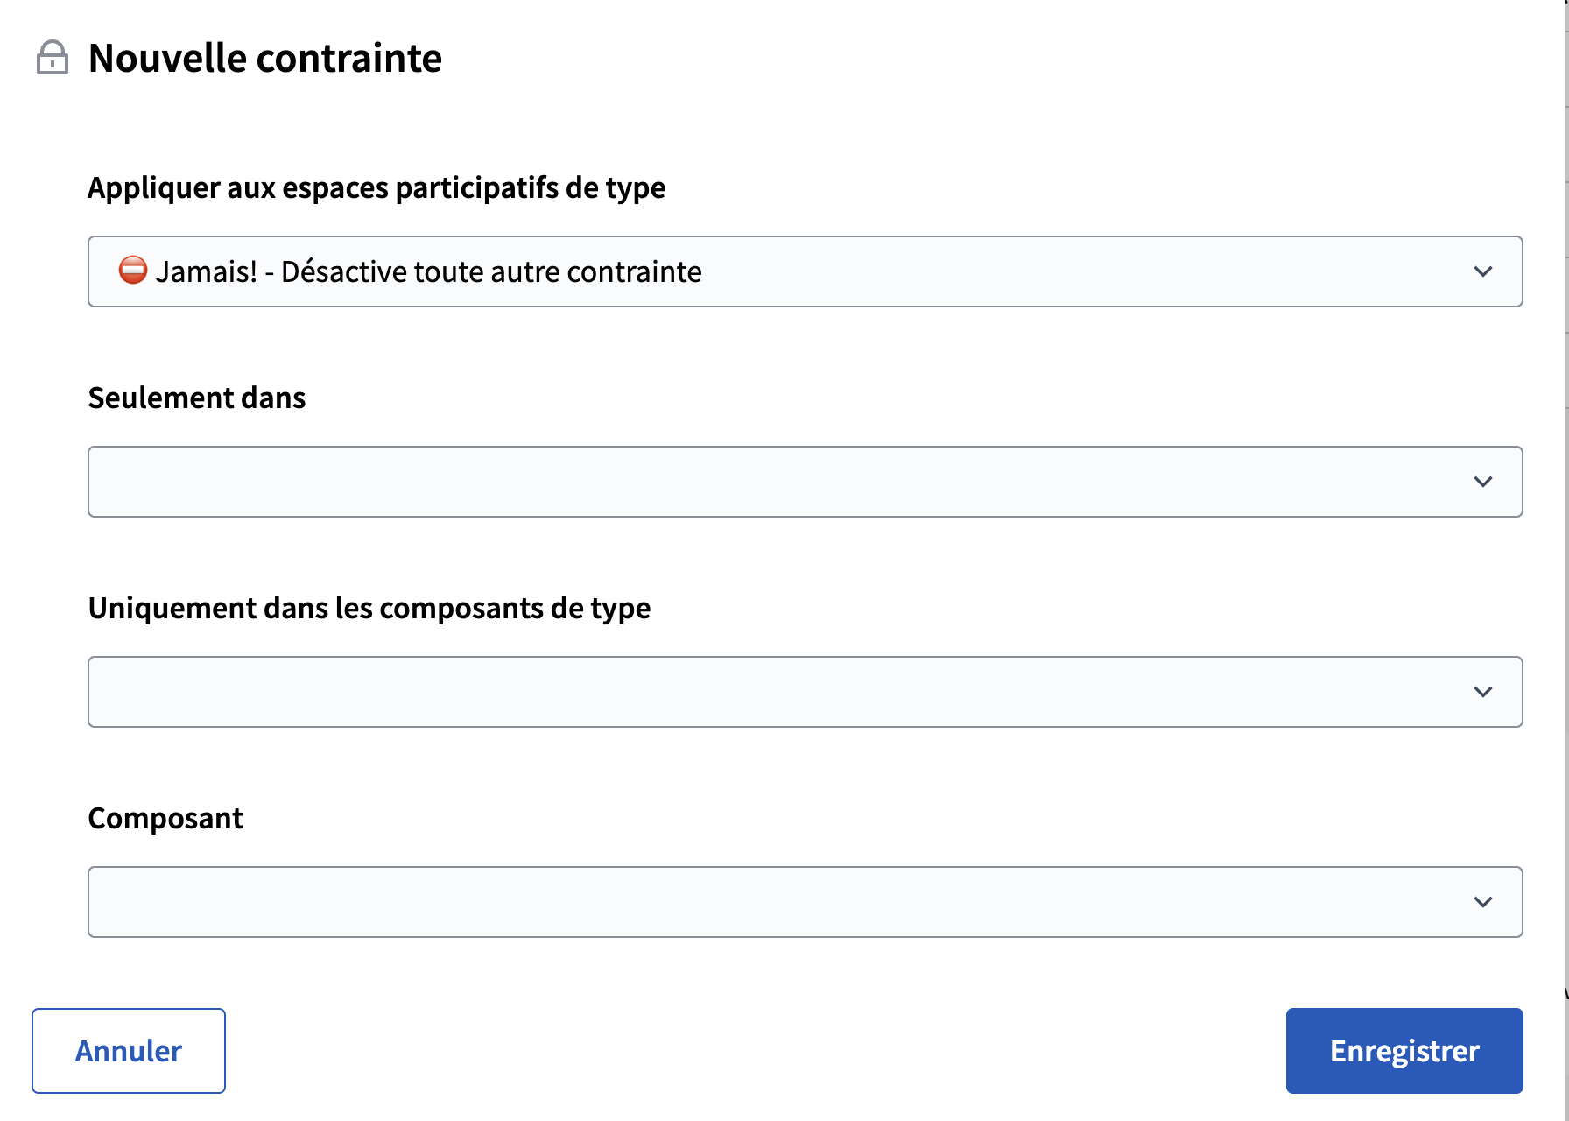Click the chevron arrow of the Composant field
Screen dimensions: 1569x1121
pyautogui.click(x=1482, y=902)
